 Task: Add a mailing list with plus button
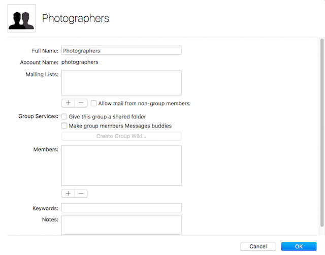68,103
